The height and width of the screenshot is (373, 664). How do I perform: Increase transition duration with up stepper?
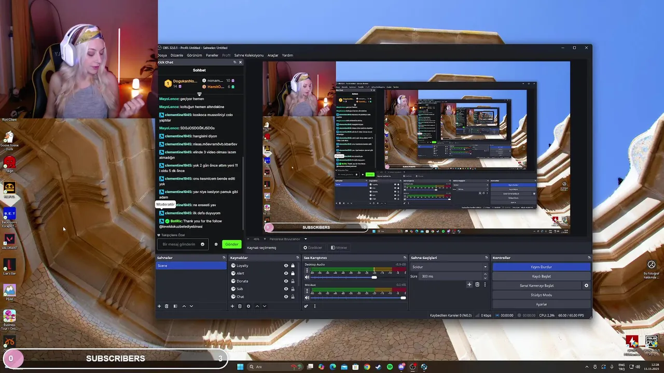485,275
